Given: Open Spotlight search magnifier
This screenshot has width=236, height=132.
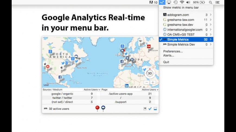Looking at the screenshot, I should [x=211, y=2].
